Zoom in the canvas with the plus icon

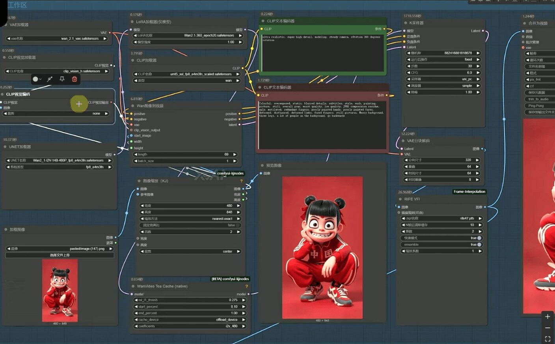tap(548, 316)
